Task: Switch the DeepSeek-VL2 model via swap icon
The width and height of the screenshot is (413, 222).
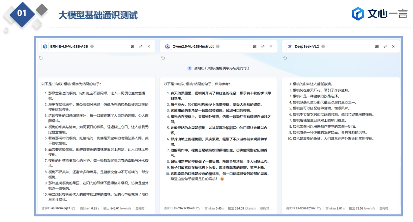Action: 385,47
